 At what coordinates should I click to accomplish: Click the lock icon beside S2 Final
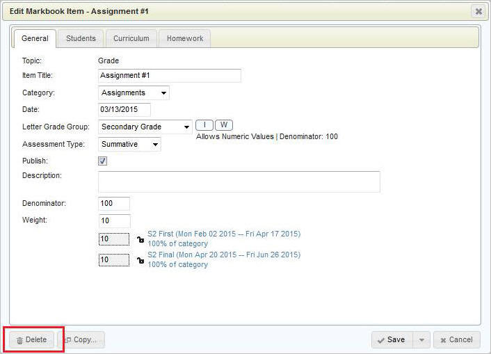pos(140,260)
